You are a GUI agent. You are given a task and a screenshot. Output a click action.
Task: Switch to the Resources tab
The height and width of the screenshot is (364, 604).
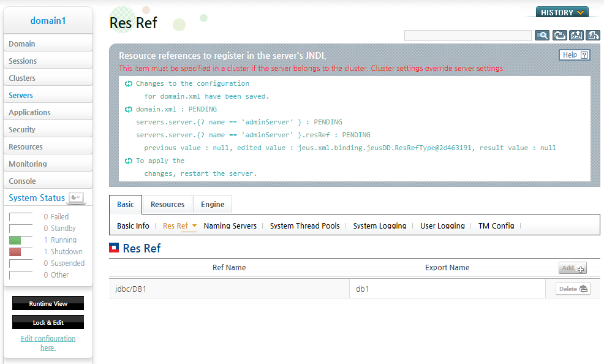click(168, 205)
